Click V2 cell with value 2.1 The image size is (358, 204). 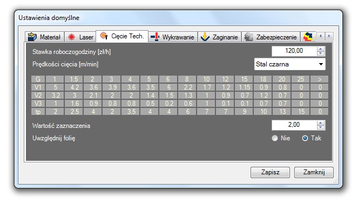point(93,96)
